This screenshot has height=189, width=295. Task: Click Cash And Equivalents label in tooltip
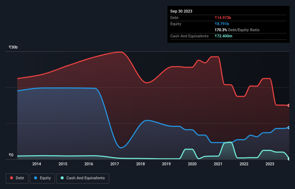[x=189, y=36]
